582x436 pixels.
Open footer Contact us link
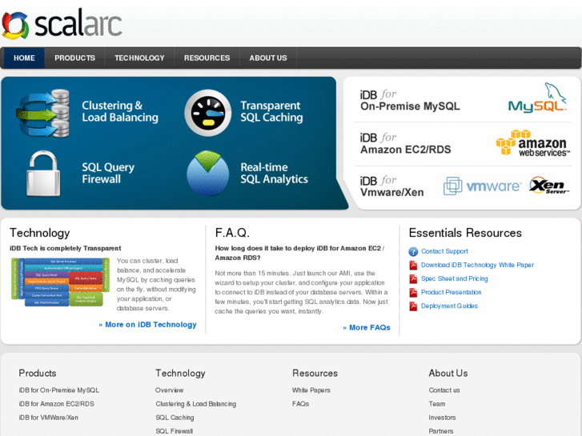444,390
